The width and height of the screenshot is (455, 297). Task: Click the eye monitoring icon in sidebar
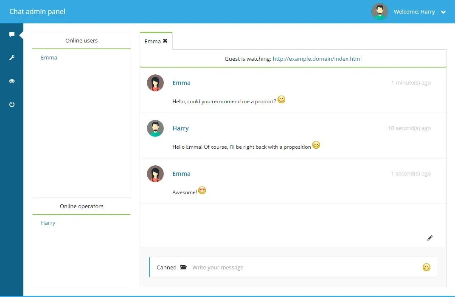click(x=12, y=81)
